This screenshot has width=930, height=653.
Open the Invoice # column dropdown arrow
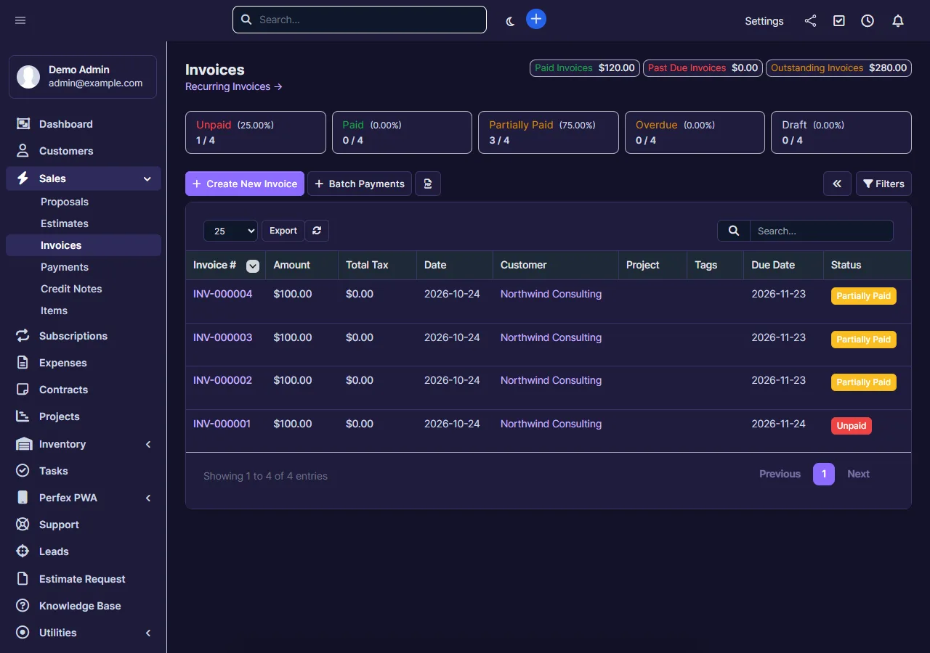tap(253, 266)
